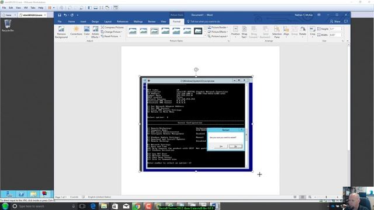Viewport: 374px width, 210px height.
Task: Switch to the Layout tab
Action: (x=108, y=22)
